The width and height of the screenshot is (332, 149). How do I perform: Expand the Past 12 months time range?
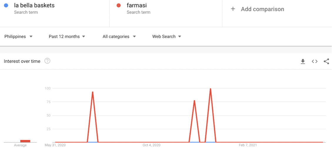[x=67, y=37]
